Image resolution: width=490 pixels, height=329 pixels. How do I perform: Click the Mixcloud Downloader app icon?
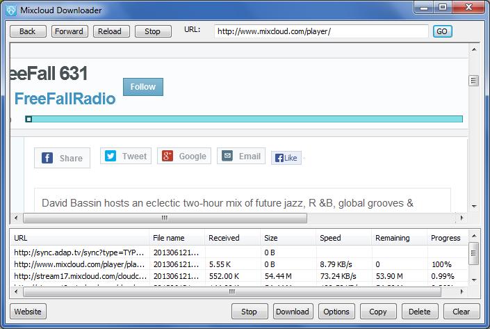pos(11,10)
